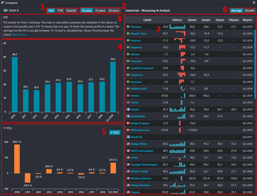Open Acconeer company link
Screen dimensions: 257x196
[x=136, y=61]
